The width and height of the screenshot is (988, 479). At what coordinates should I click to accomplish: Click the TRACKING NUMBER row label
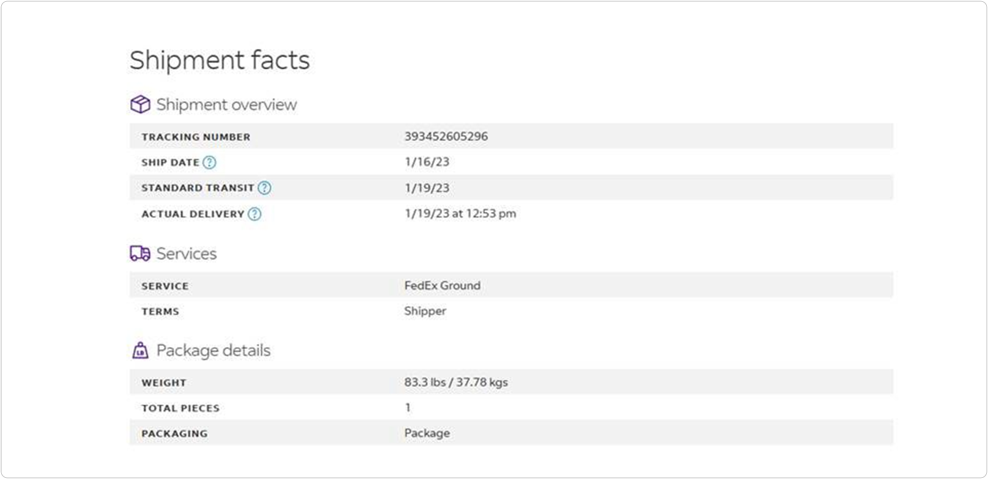tap(196, 137)
